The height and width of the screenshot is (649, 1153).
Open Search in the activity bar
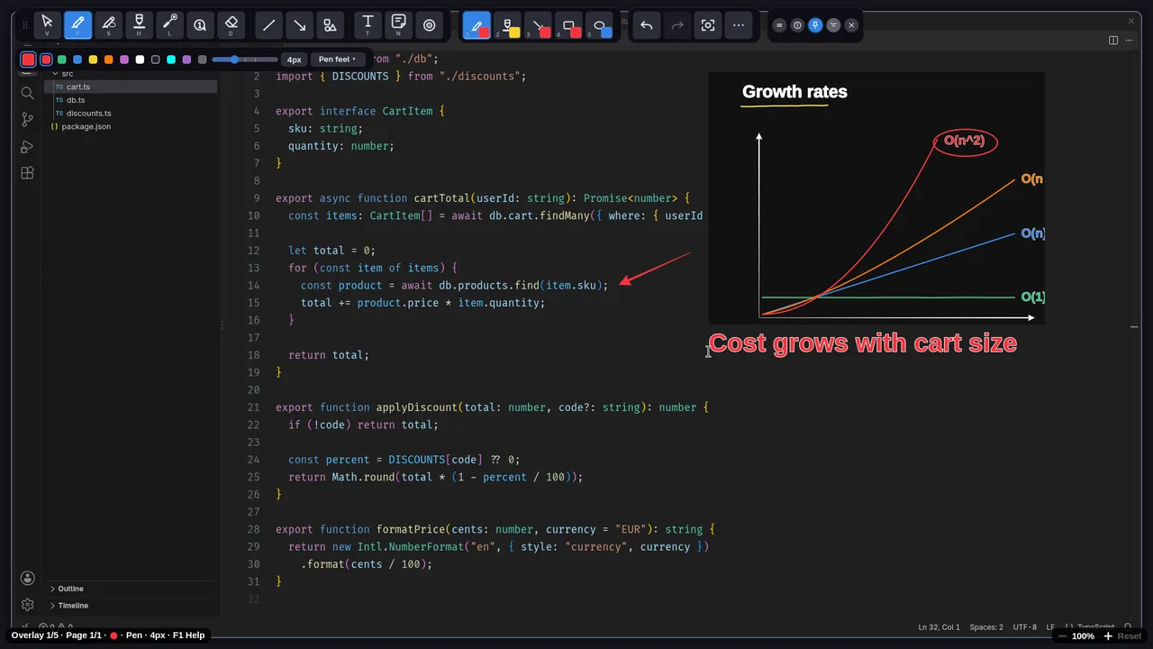(x=27, y=93)
